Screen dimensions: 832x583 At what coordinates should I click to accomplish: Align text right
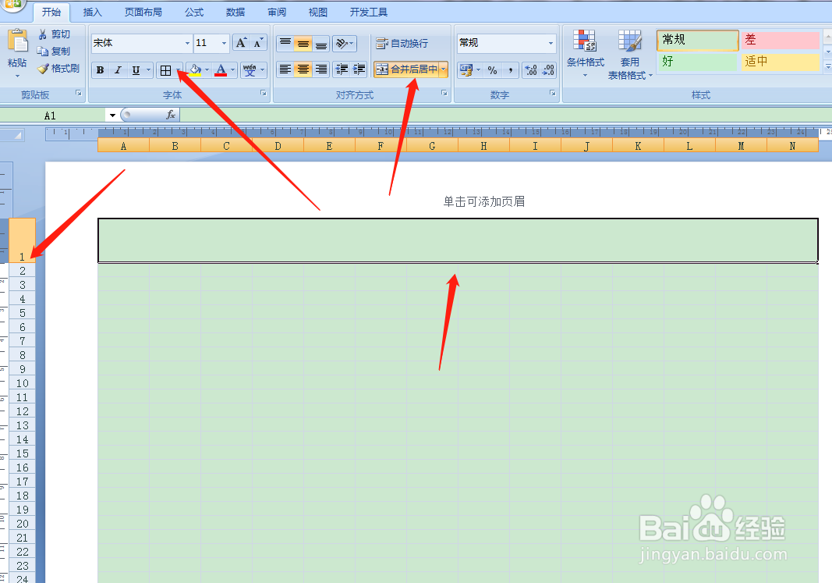(x=321, y=69)
